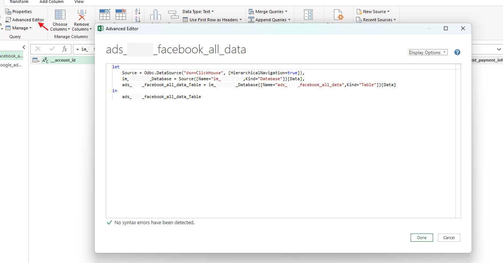This screenshot has height=263, width=503.
Task: Click Use First Row as Headers
Action: (212, 20)
